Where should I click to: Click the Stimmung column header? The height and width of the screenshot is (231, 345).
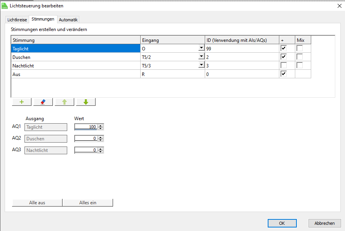pos(76,40)
